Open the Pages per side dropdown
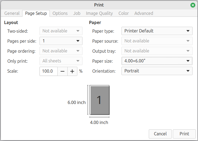The height and width of the screenshot is (141, 198). coord(61,41)
